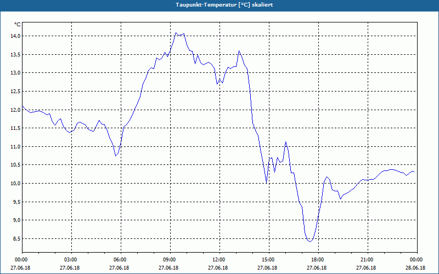Click the 28.06.18 date label
Image resolution: width=439 pixels, height=274 pixels.
[415, 268]
